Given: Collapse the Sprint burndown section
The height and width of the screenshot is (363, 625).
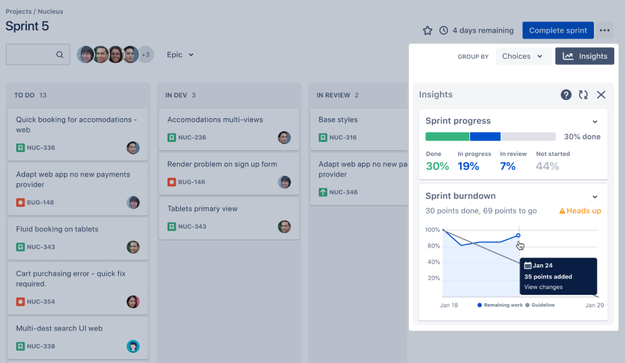Looking at the screenshot, I should coord(595,197).
